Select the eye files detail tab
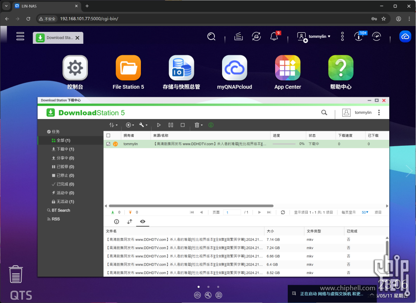The width and height of the screenshot is (416, 303). click(143, 221)
